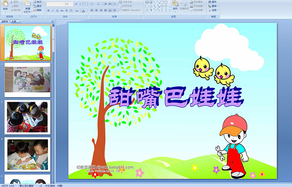Click the Numbering list button

click(x=99, y=4)
